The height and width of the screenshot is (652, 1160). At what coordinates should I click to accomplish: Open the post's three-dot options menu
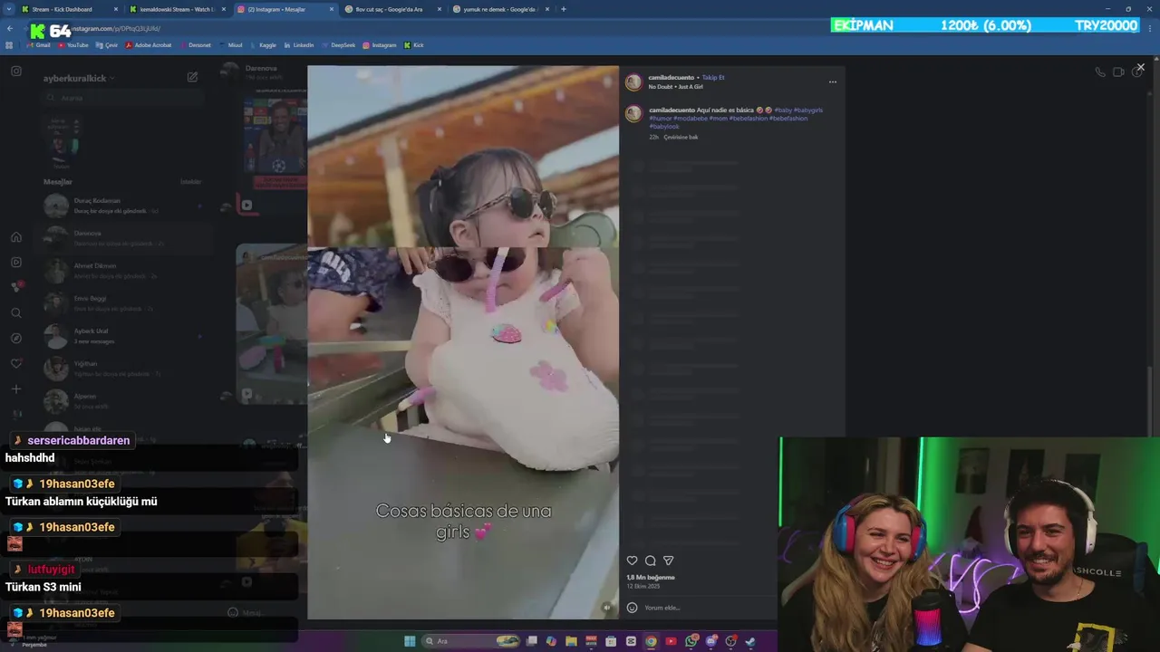(x=832, y=82)
